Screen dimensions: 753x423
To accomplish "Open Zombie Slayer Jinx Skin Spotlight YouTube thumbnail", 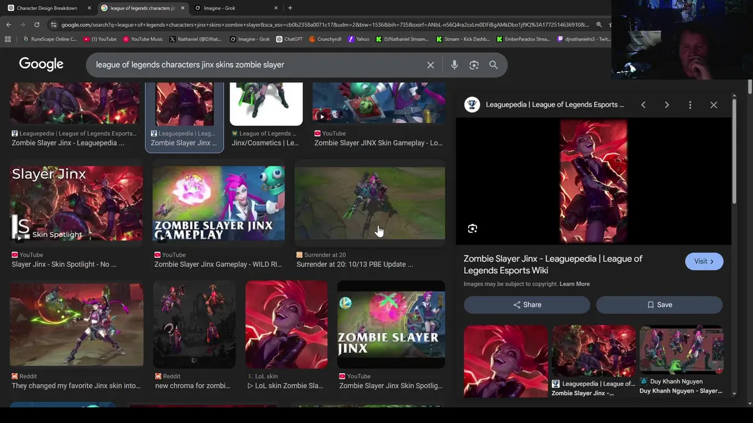I will [x=391, y=325].
